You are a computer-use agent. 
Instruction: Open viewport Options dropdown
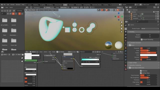(120, 7)
